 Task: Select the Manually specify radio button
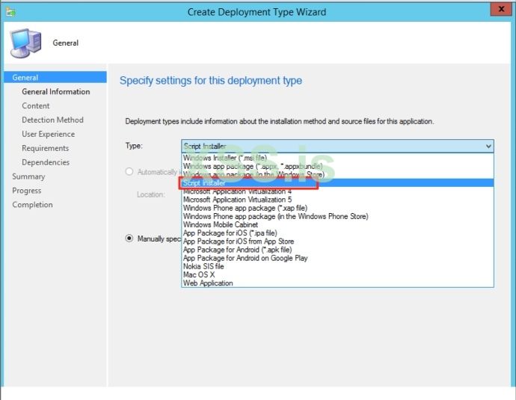pos(129,239)
